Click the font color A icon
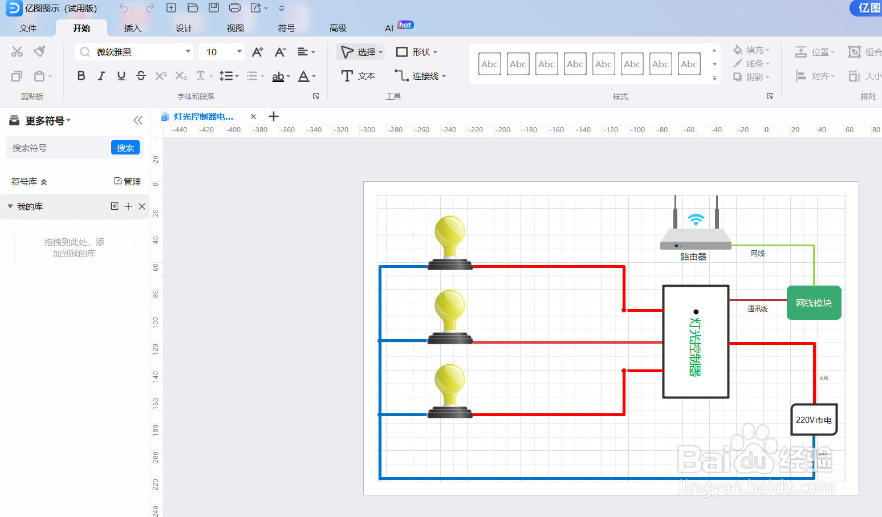882x517 pixels. click(304, 76)
